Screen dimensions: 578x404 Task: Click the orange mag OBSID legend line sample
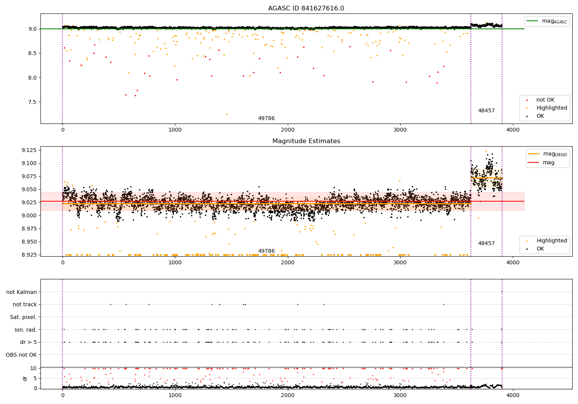click(x=534, y=154)
